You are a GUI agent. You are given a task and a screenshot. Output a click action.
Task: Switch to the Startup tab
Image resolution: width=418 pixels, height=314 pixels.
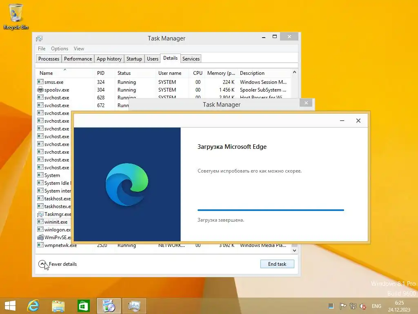click(134, 59)
